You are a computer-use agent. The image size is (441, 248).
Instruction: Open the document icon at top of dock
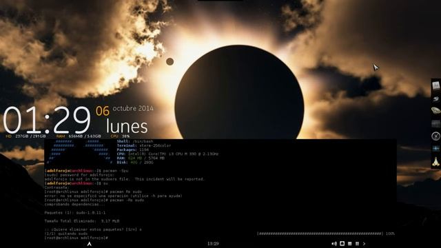[435, 85]
